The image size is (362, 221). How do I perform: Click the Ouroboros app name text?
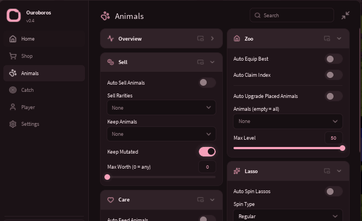pyautogui.click(x=39, y=13)
